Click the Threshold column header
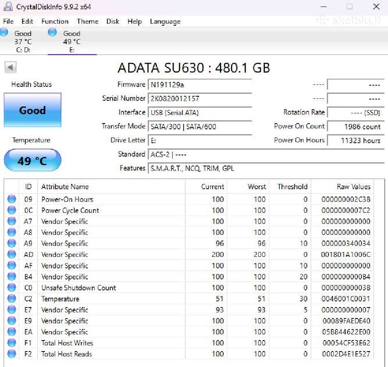The image size is (388, 367). point(290,186)
